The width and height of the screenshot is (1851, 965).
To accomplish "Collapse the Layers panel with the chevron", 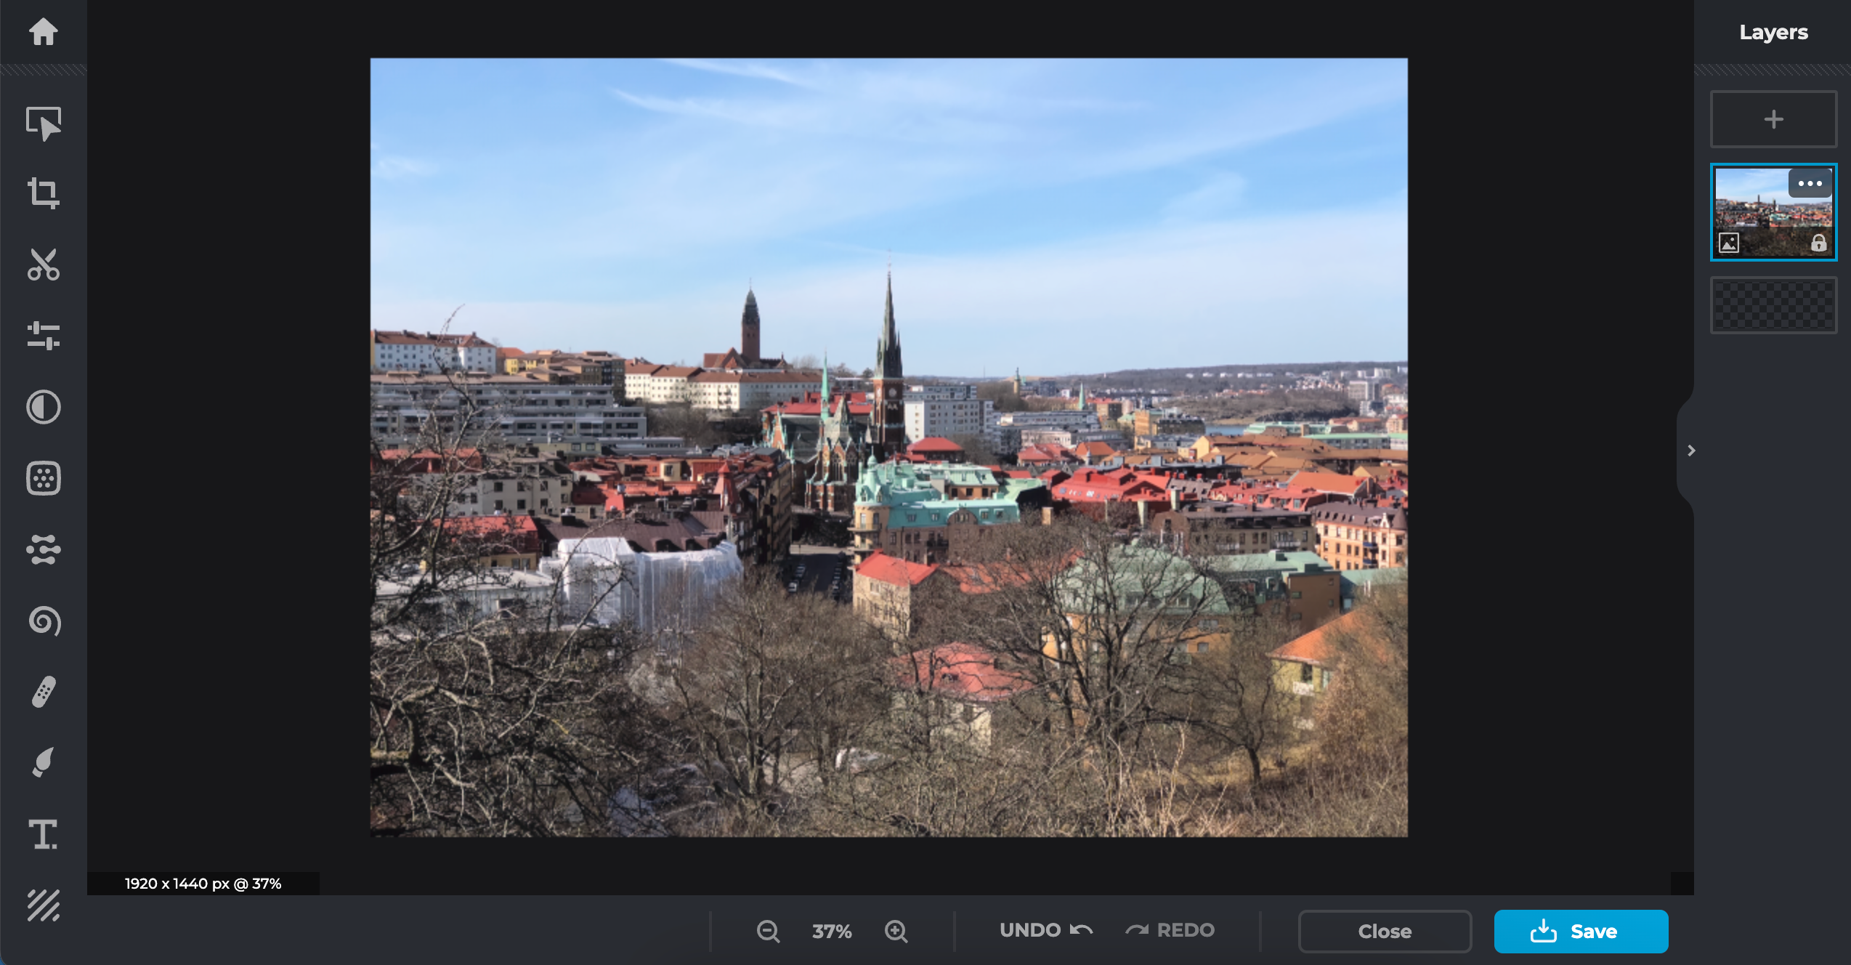I will (x=1691, y=451).
